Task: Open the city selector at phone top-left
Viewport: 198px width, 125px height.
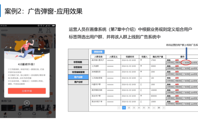Action: [x=5, y=31]
